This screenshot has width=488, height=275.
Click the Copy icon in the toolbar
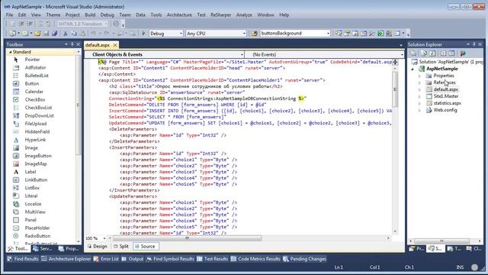point(74,33)
